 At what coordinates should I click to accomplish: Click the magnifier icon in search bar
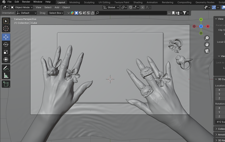click(x=97, y=13)
